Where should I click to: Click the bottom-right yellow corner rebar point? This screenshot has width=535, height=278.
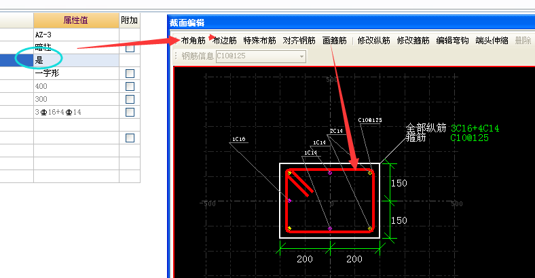point(370,229)
